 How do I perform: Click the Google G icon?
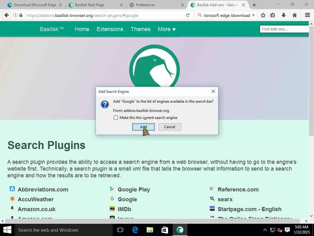(x=112, y=199)
